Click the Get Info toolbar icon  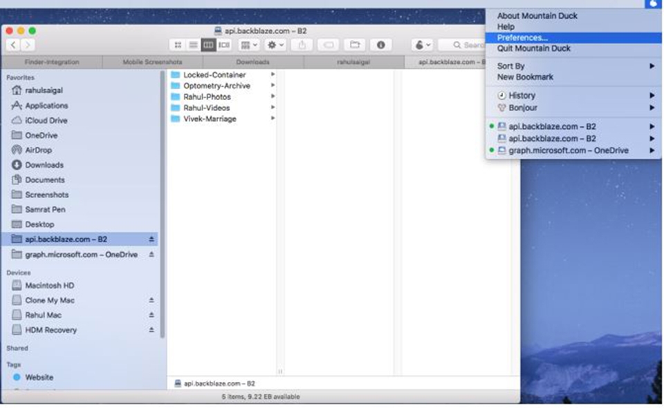tap(380, 45)
